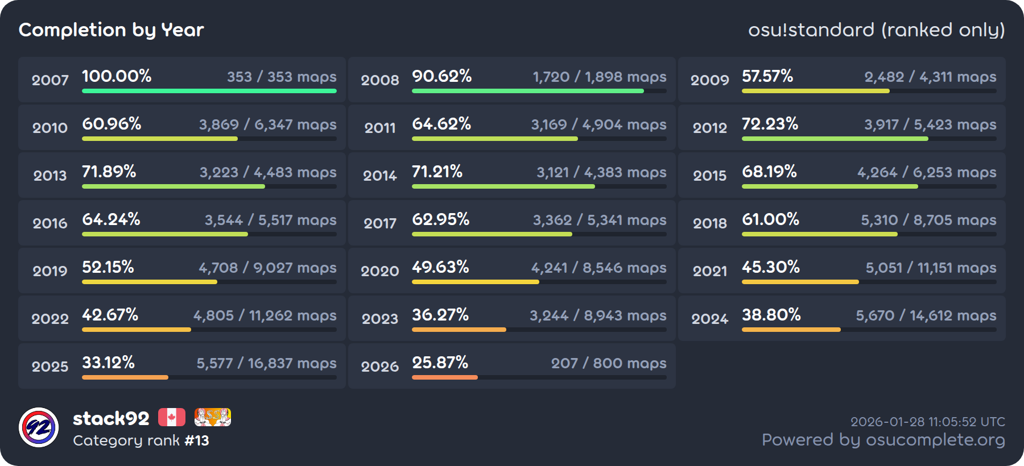Click the 2026 completion progress bar
The image size is (1024, 466).
[539, 377]
